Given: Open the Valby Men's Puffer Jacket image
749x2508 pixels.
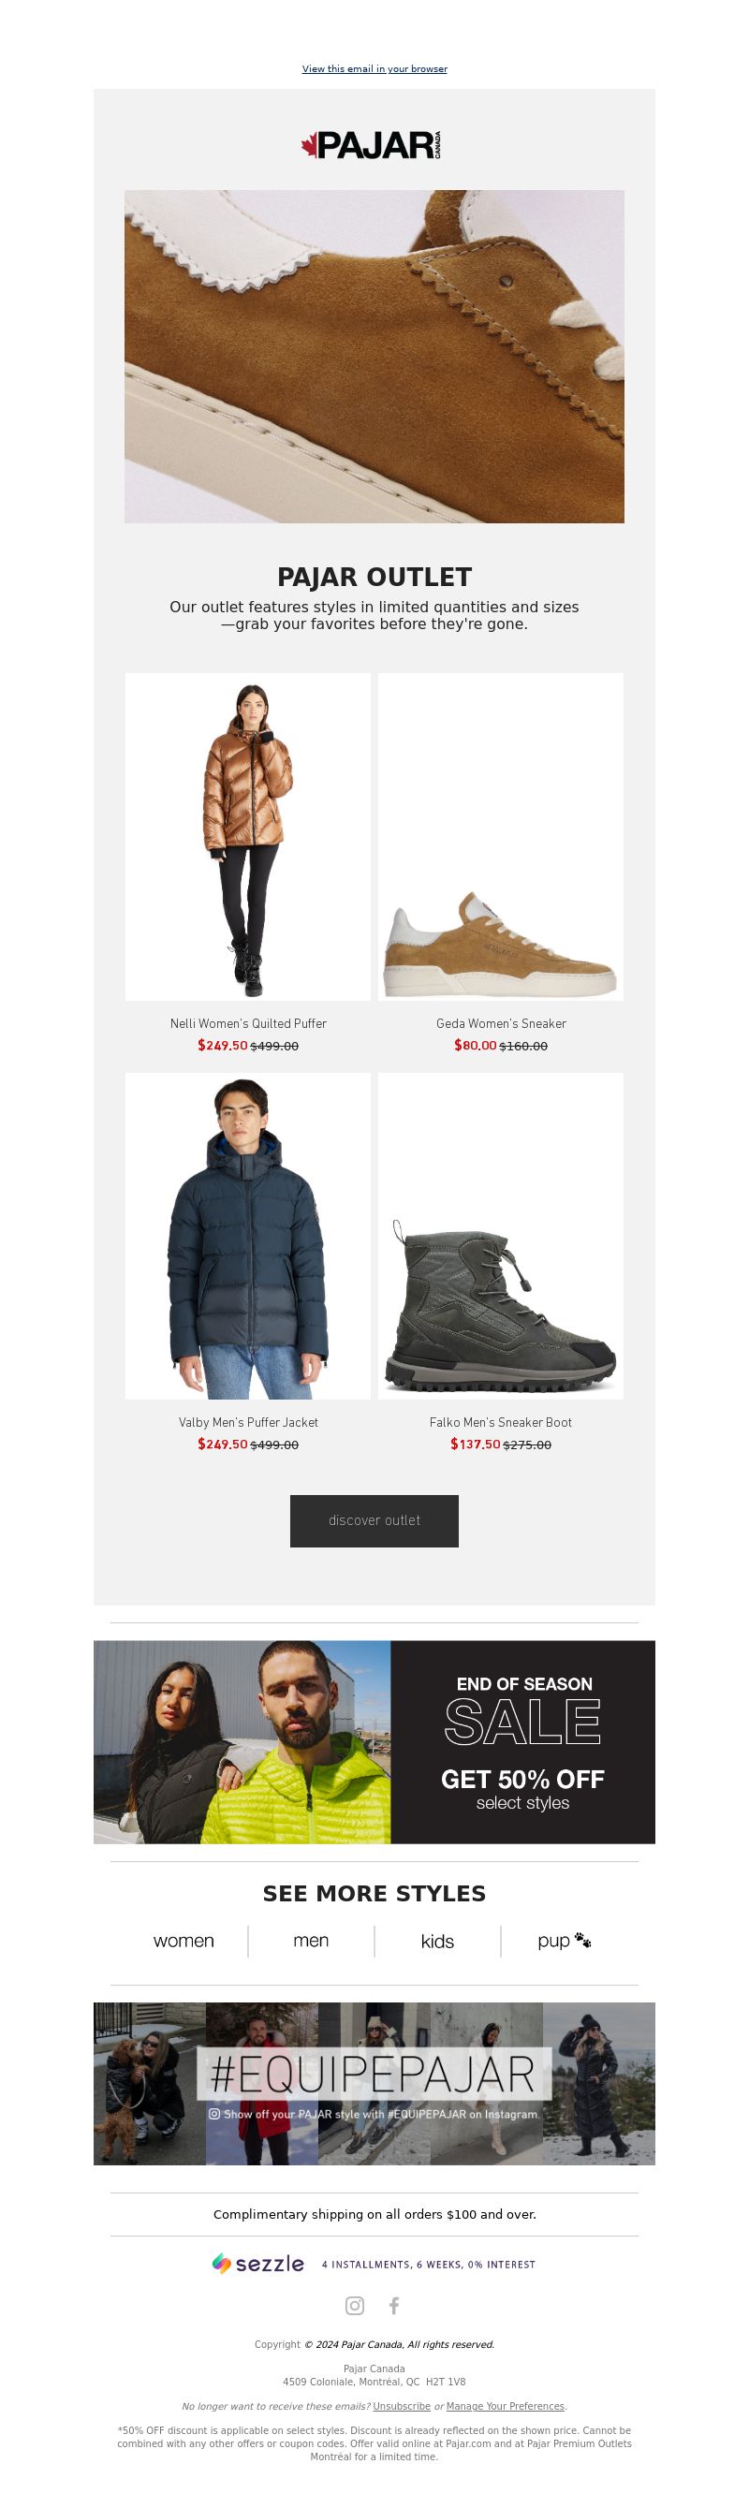Looking at the screenshot, I should click(x=248, y=1237).
